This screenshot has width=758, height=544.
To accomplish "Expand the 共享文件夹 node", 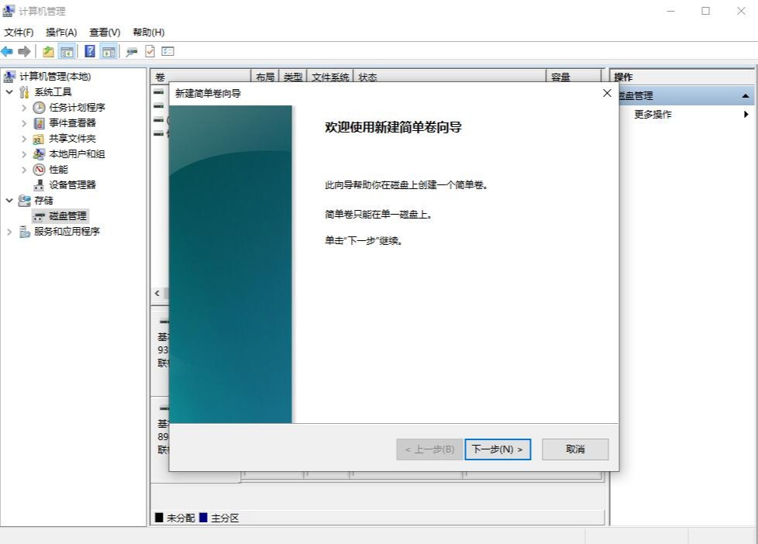I will (24, 139).
